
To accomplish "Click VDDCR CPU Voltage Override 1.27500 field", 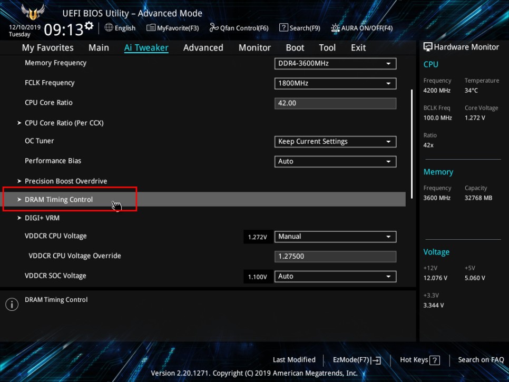I will (335, 257).
